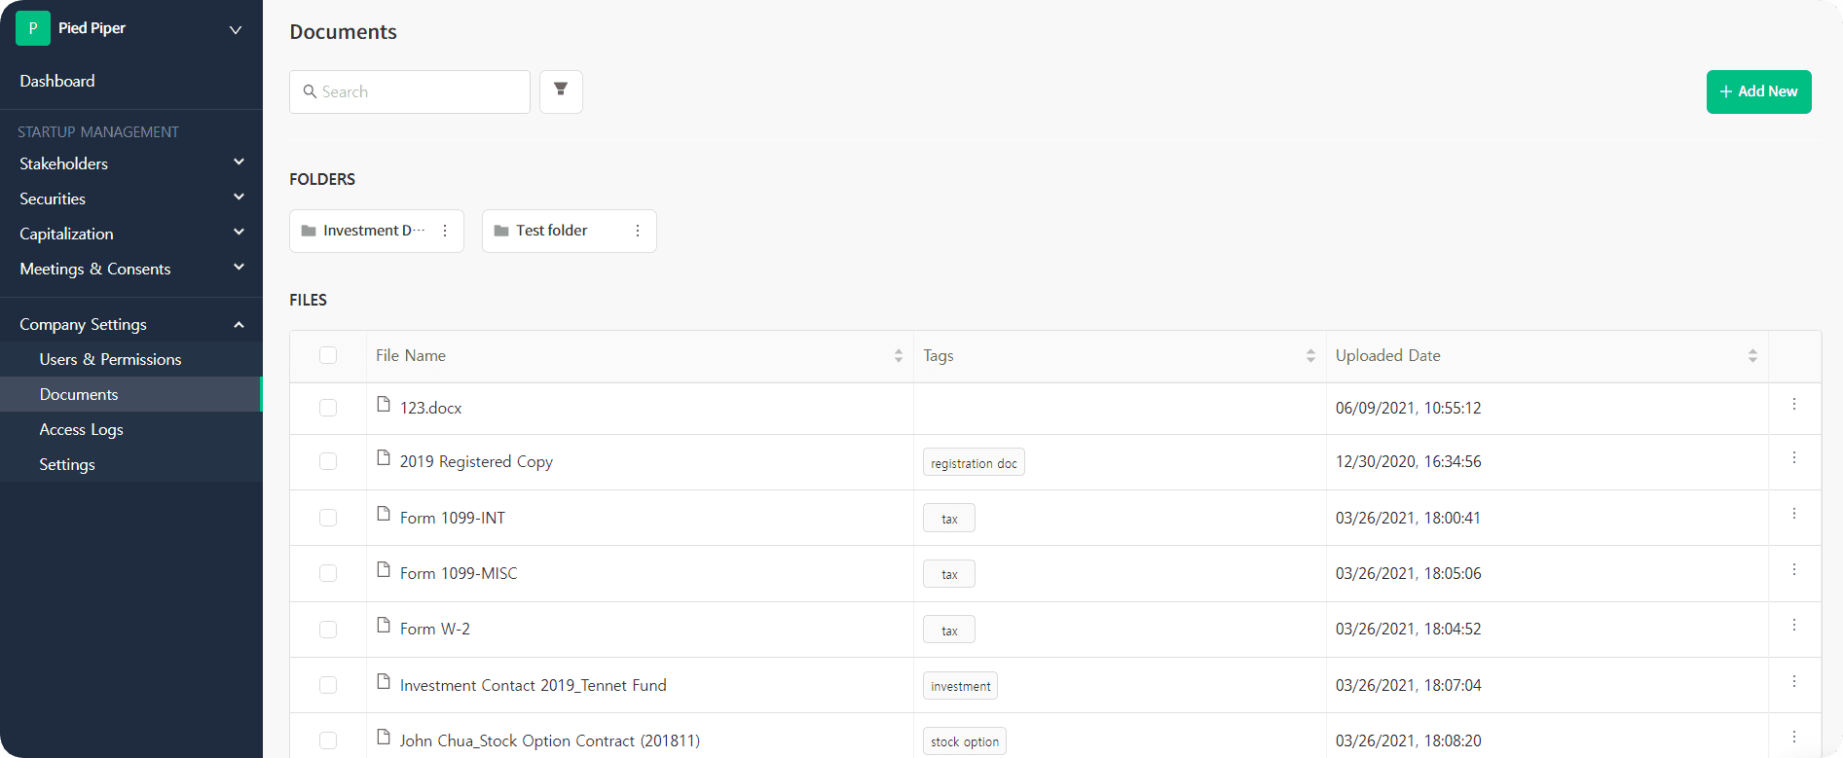Check the box for 123.docx
This screenshot has width=1843, height=758.
[328, 408]
